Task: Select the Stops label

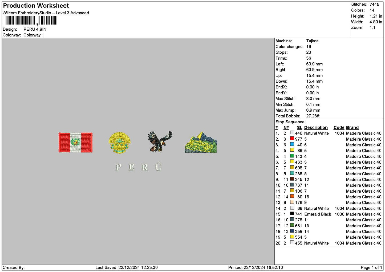Action: tap(282, 52)
